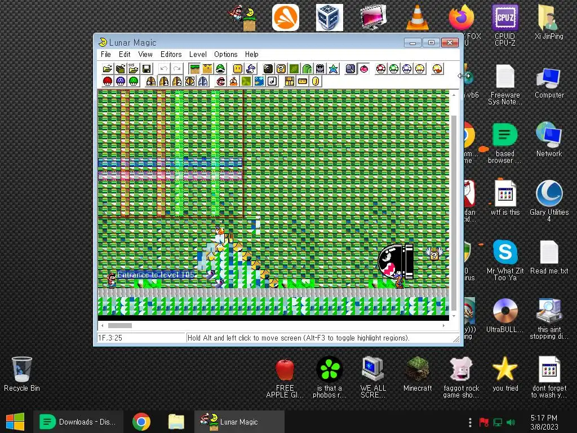577x433 pixels.
Task: Save the level with the floppy disk icon
Action: 147,69
